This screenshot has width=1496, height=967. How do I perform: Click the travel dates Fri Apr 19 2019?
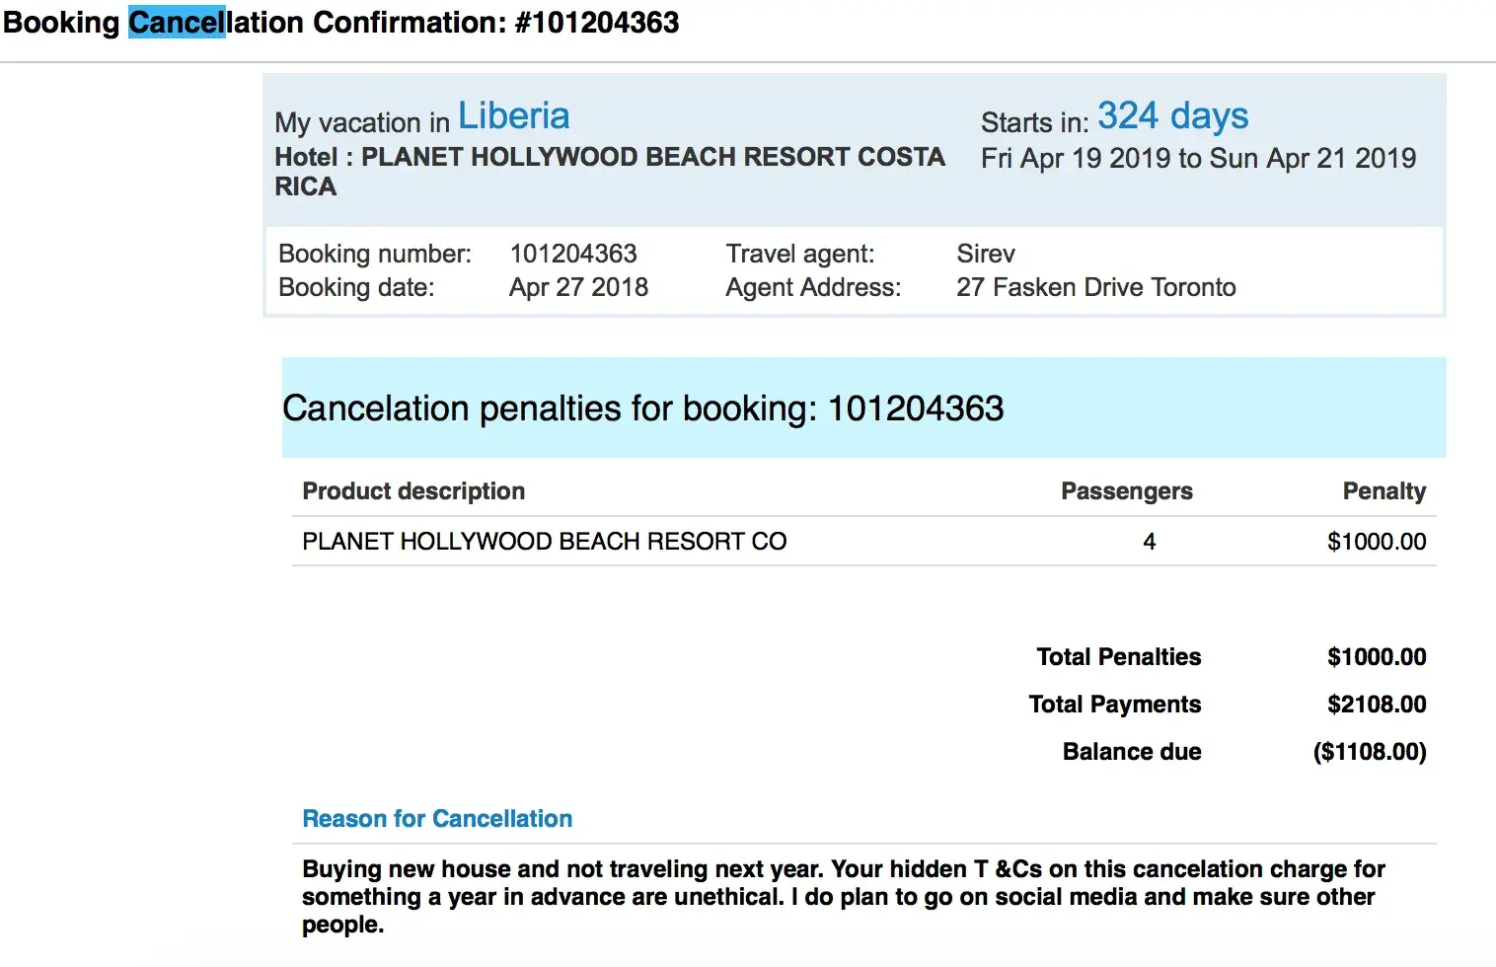pyautogui.click(x=1073, y=159)
